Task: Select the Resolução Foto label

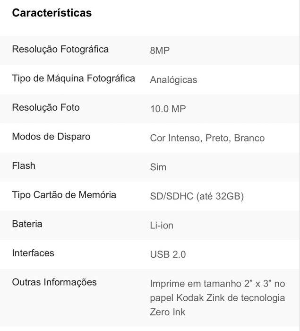Action: (46, 107)
